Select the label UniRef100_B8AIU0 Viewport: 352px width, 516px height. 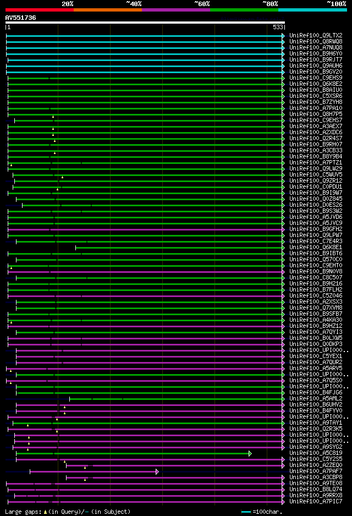(316, 90)
